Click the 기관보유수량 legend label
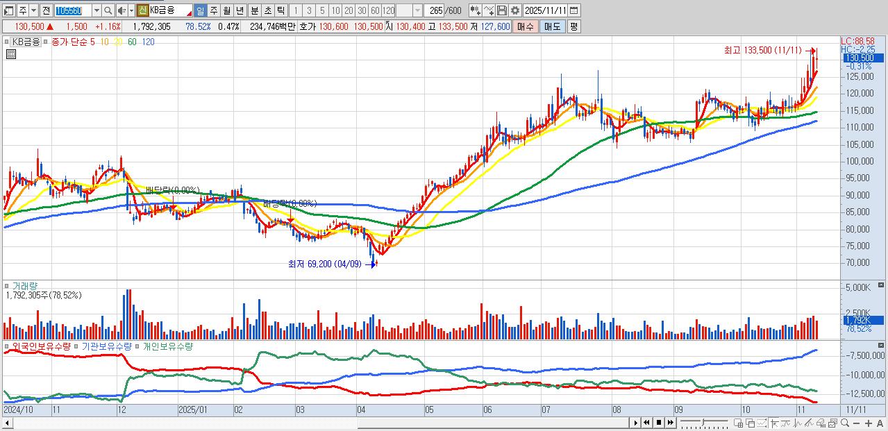Image resolution: width=888 pixels, height=431 pixels. point(106,346)
